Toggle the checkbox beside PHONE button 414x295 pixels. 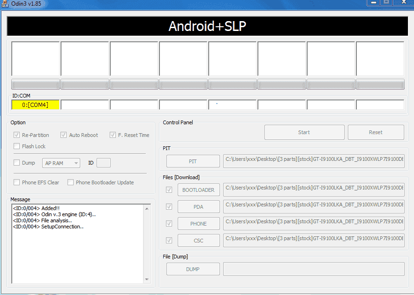[x=169, y=223]
